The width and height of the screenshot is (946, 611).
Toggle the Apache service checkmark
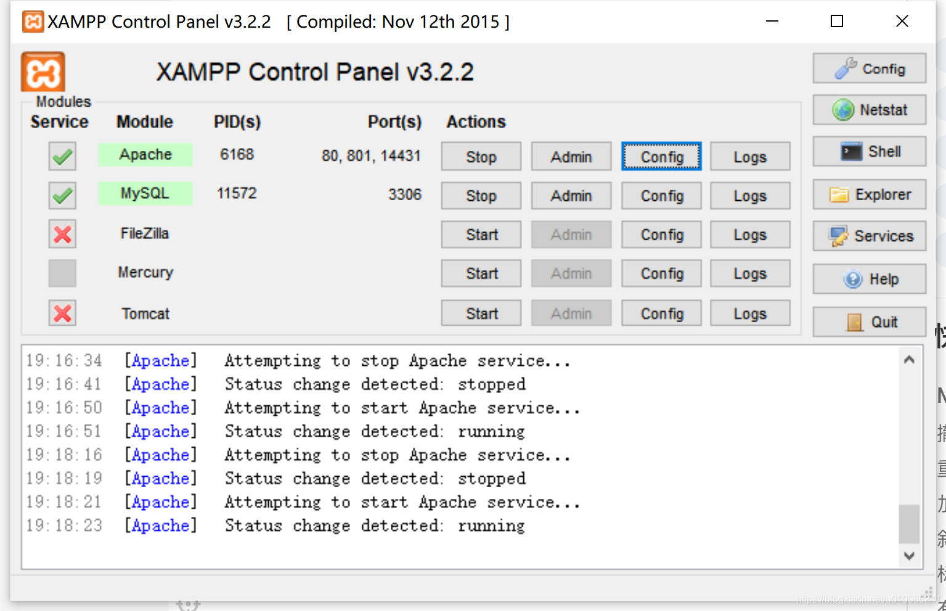62,156
